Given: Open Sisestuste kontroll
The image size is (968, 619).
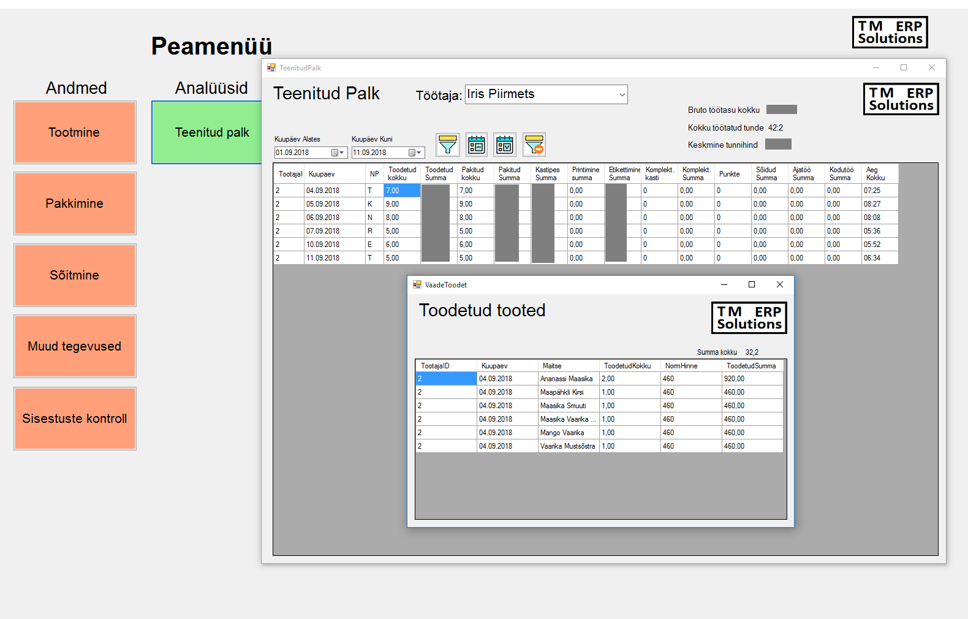Looking at the screenshot, I should point(75,419).
